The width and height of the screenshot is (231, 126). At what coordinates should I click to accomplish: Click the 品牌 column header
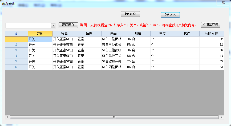coord(89,34)
